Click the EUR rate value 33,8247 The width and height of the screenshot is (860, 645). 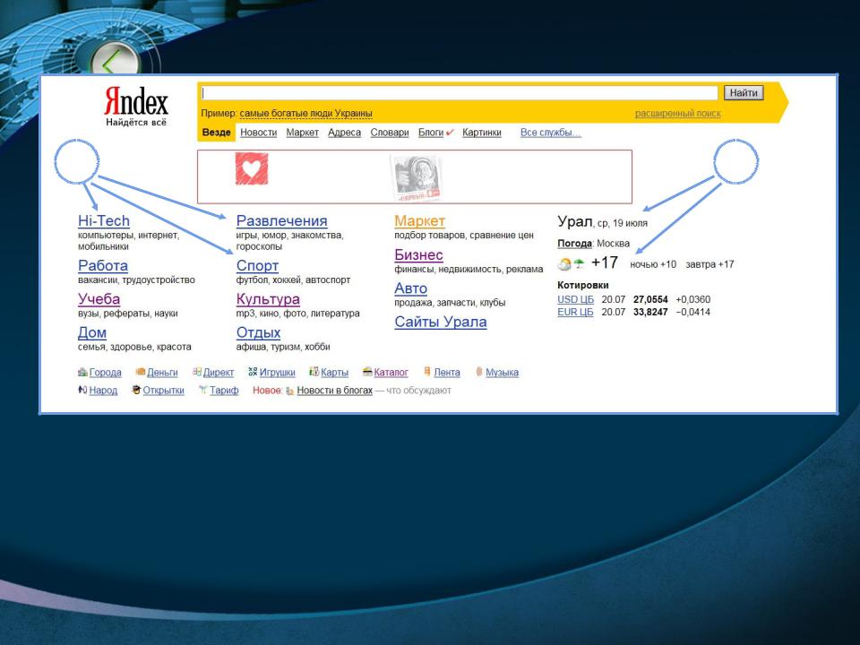650,312
